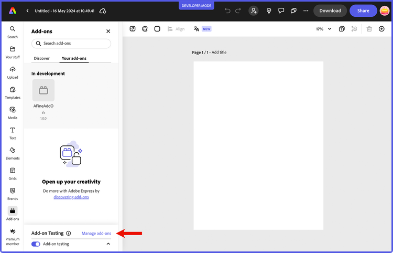
Task: Close the Add-ons panel
Action: [108, 31]
